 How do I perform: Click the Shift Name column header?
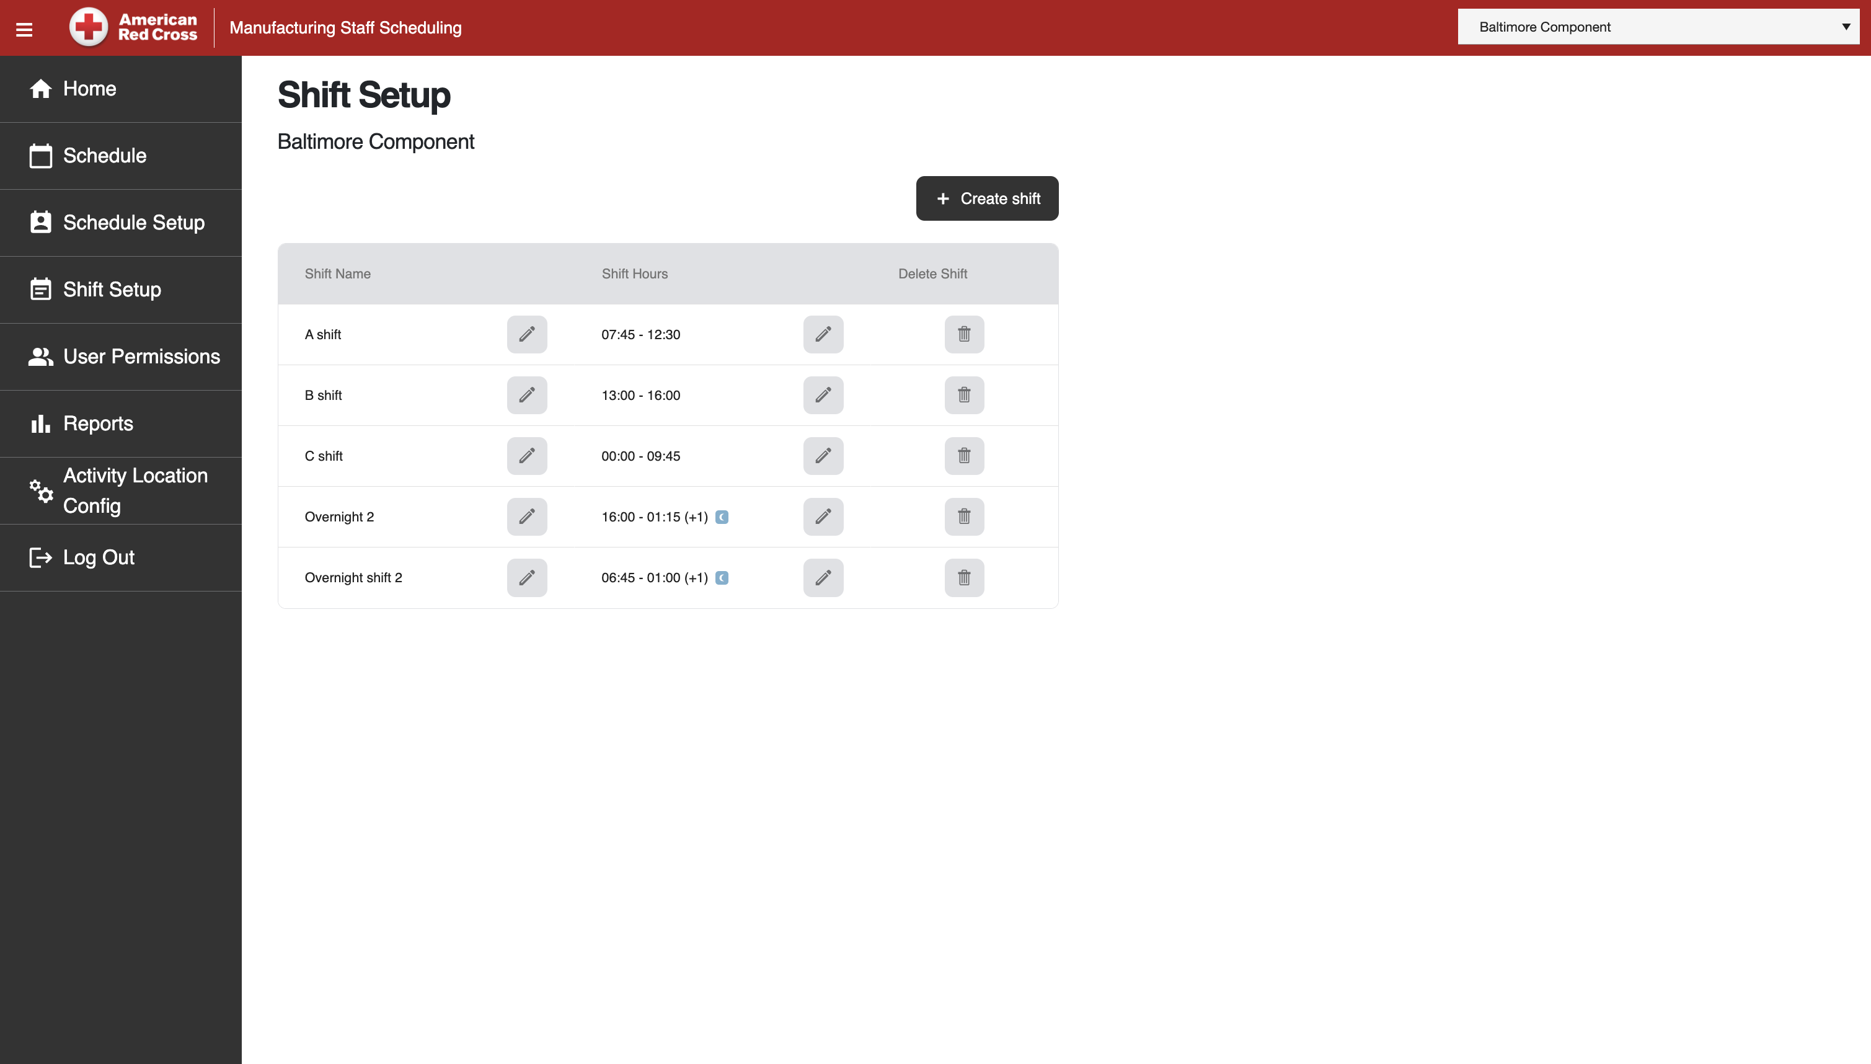pos(337,274)
